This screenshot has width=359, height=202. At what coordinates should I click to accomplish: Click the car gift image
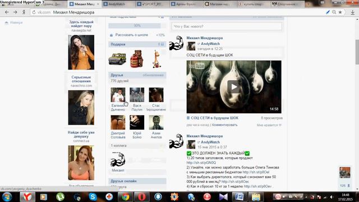[117, 58]
